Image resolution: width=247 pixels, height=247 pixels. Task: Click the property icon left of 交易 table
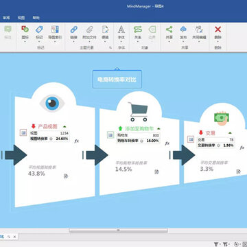pos(191,139)
